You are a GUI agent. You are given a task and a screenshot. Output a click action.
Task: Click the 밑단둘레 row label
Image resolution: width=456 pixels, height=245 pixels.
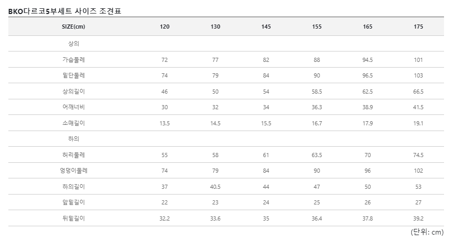[x=73, y=75]
